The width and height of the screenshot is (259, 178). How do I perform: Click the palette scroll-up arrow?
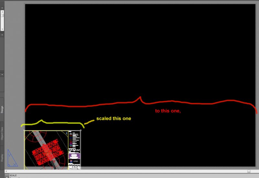(x=2, y=12)
